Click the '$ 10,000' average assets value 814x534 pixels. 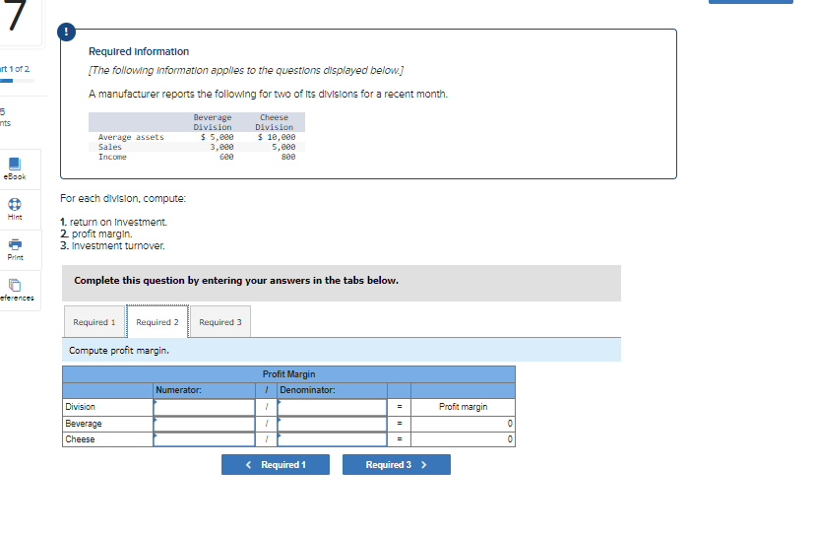(277, 137)
